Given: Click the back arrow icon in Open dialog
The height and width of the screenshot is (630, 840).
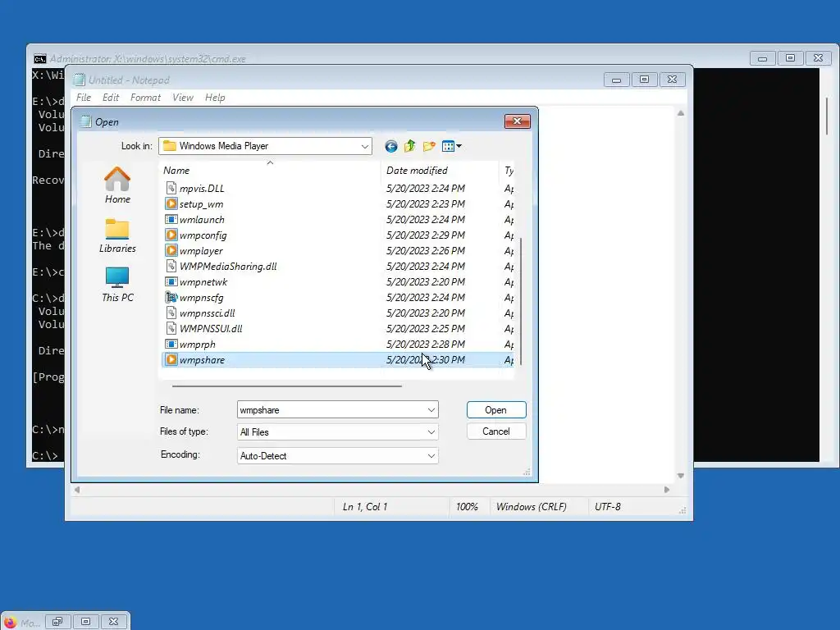Looking at the screenshot, I should click(x=391, y=146).
